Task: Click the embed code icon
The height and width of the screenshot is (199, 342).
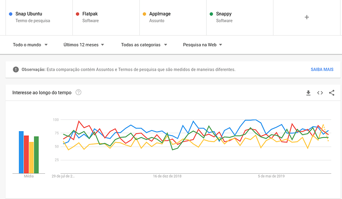Action: click(320, 93)
